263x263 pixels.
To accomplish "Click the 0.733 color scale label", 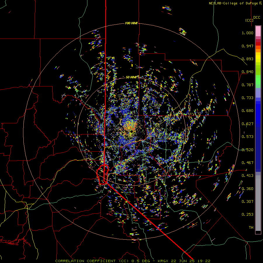I will [248, 98].
